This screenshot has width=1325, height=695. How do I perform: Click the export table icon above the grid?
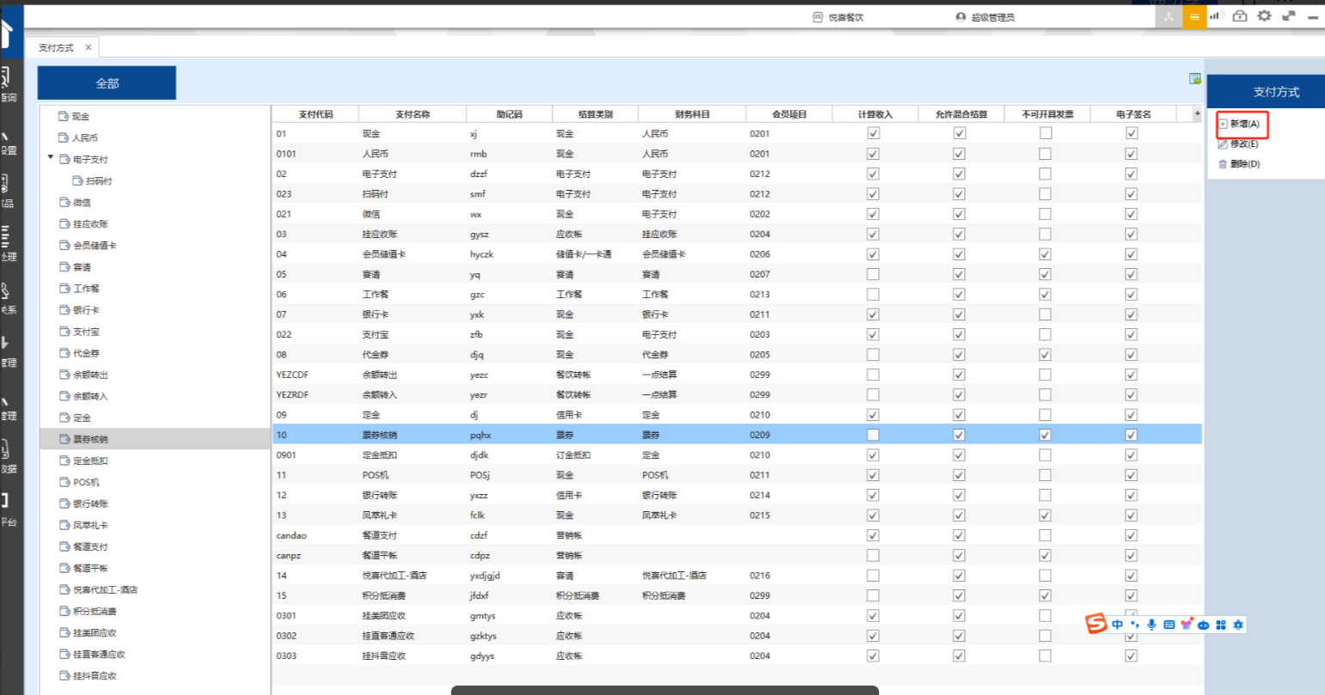[1194, 79]
